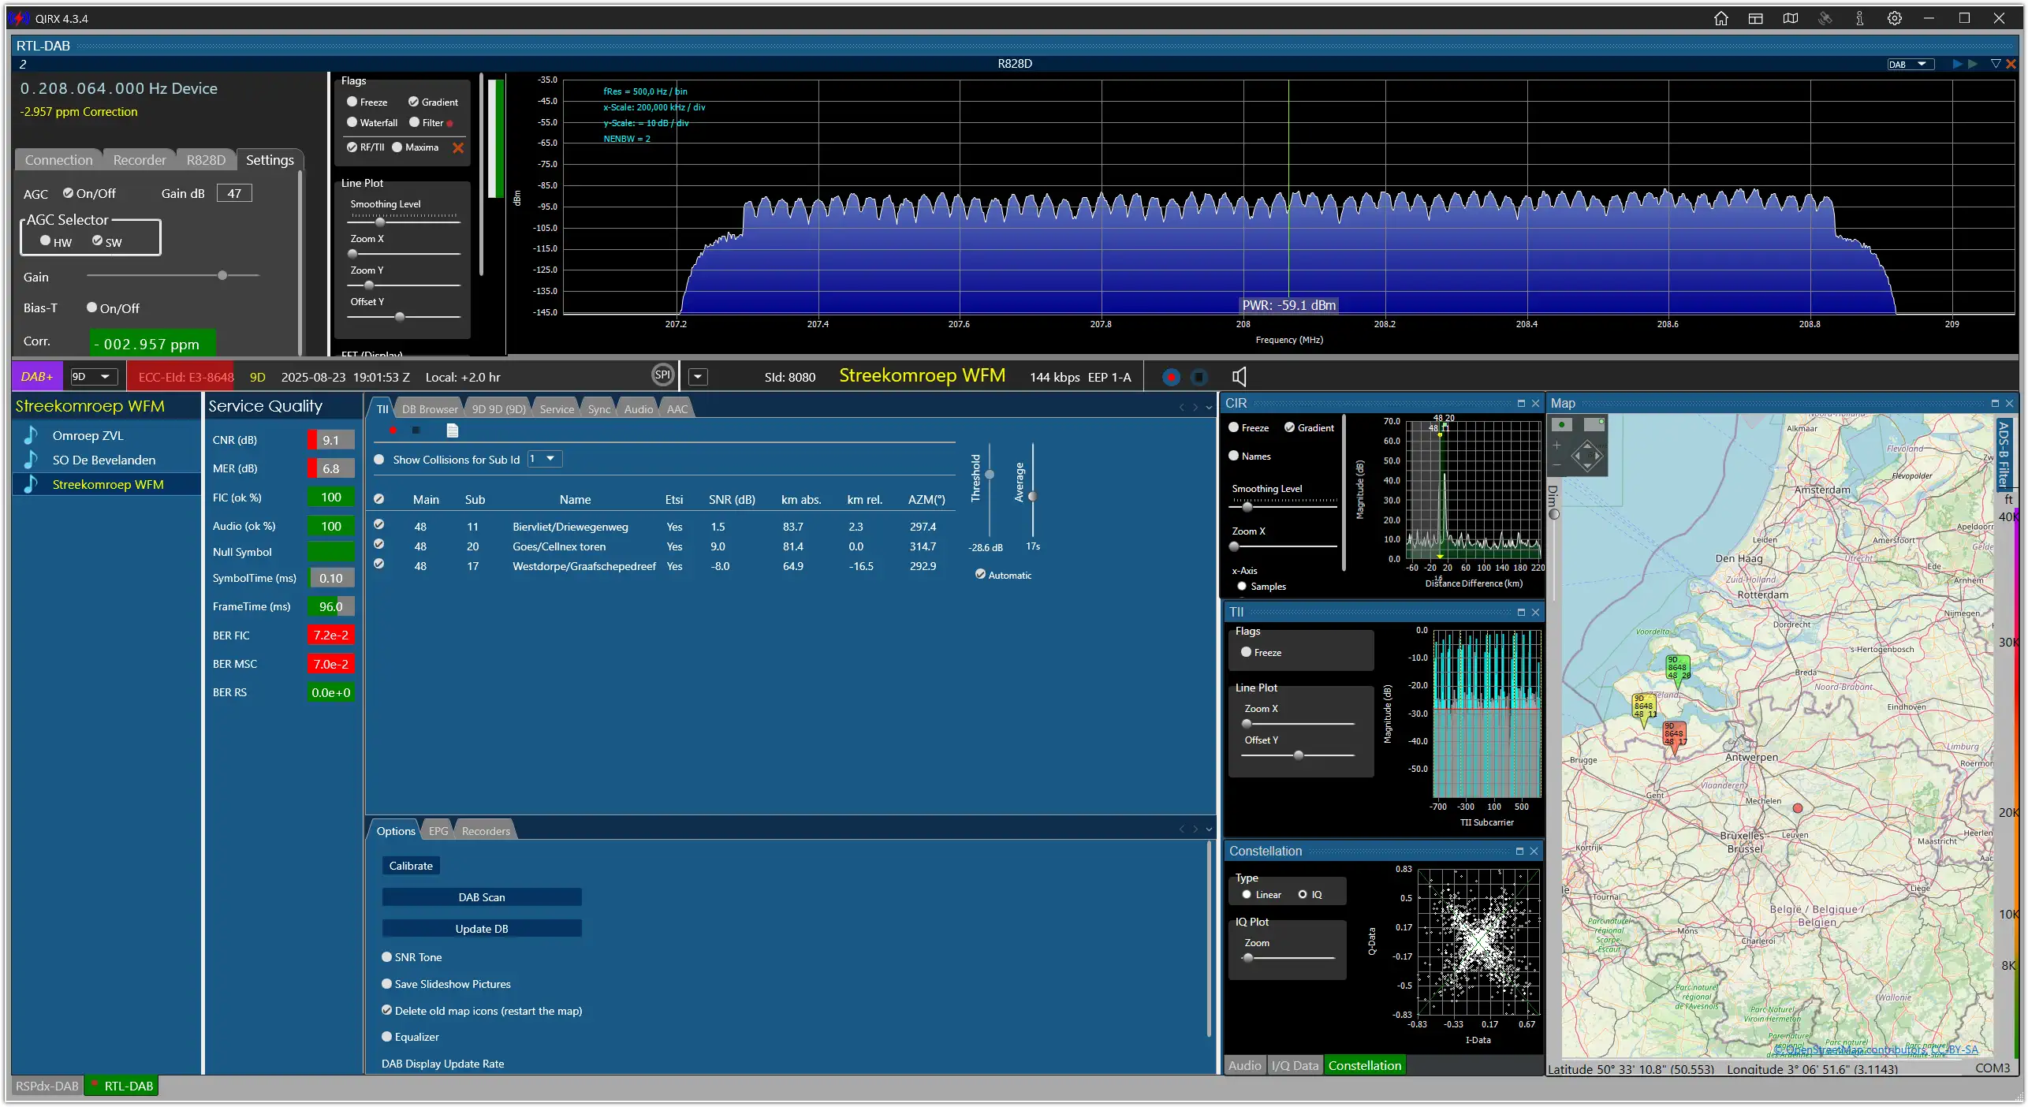Click the Calibrate button
This screenshot has height=1107, width=2028.
pos(411,866)
